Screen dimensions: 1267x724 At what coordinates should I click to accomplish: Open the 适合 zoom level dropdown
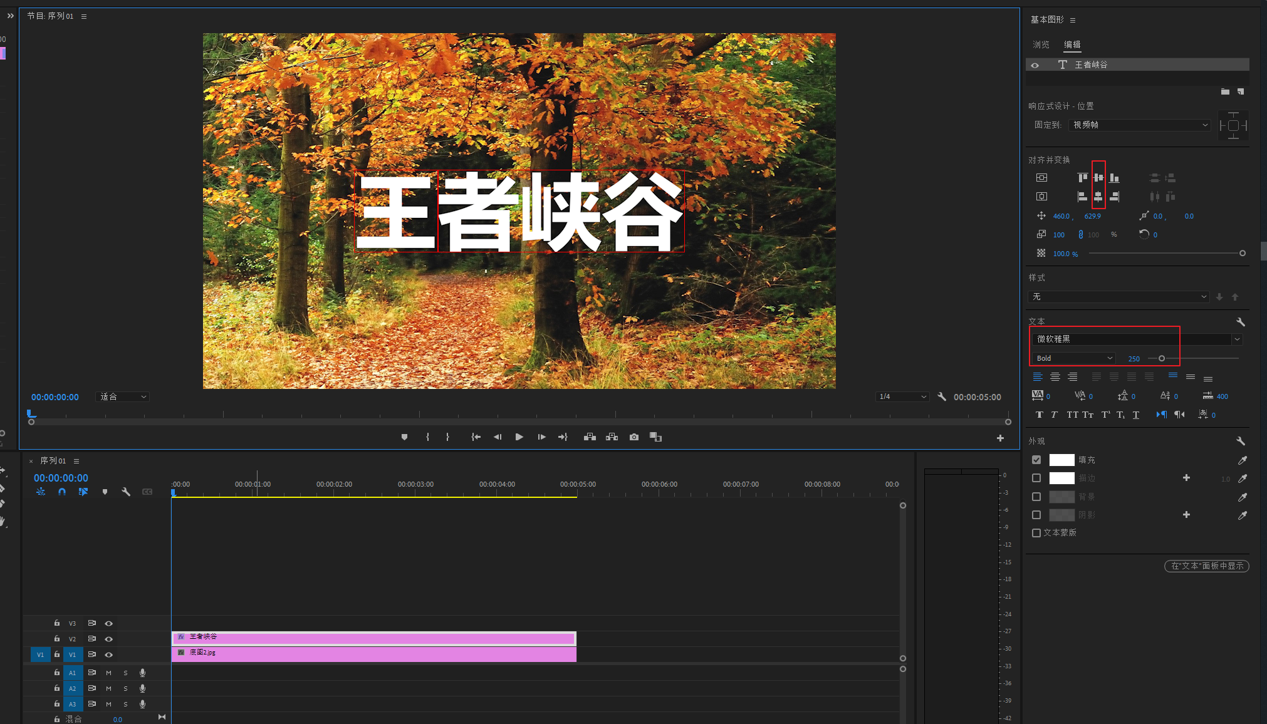(x=123, y=397)
